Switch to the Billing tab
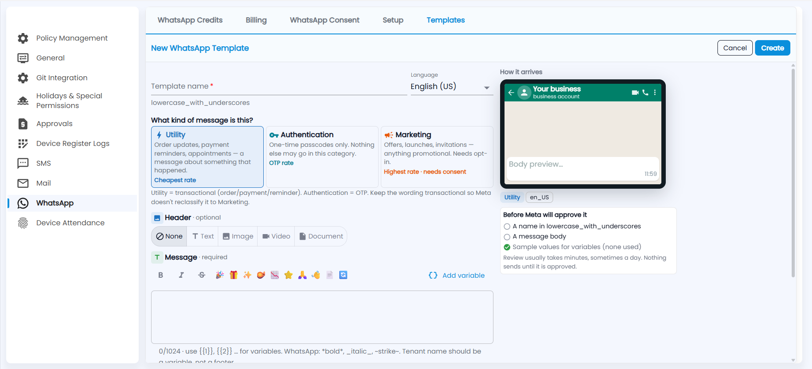Viewport: 812px width, 369px height. tap(256, 20)
